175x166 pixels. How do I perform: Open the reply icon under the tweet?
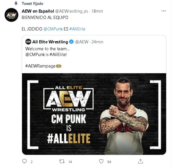point(25,161)
